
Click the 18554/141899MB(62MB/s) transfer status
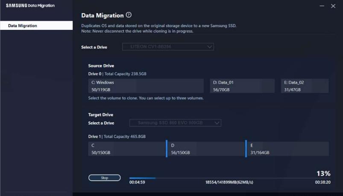pyautogui.click(x=229, y=182)
